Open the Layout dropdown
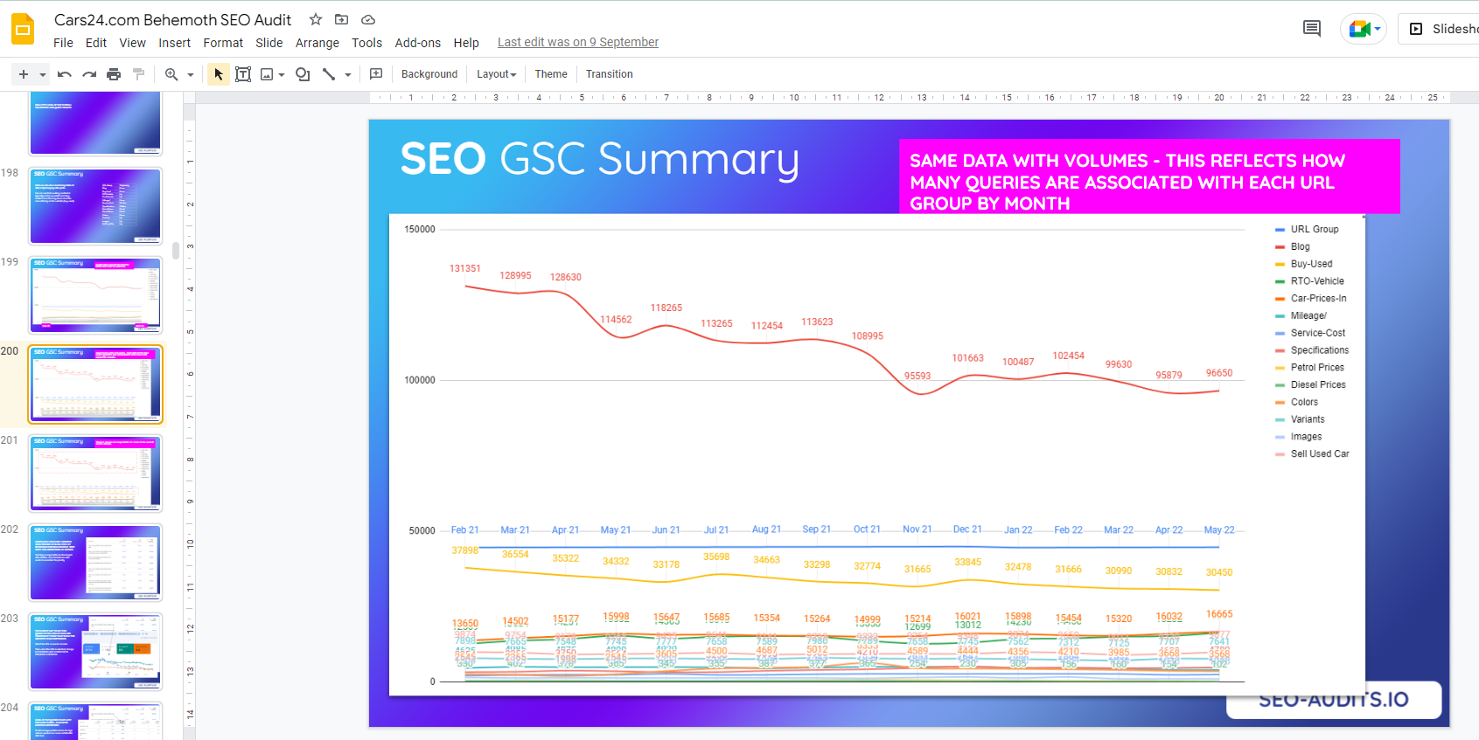Screen dimensions: 1479x740 point(496,74)
